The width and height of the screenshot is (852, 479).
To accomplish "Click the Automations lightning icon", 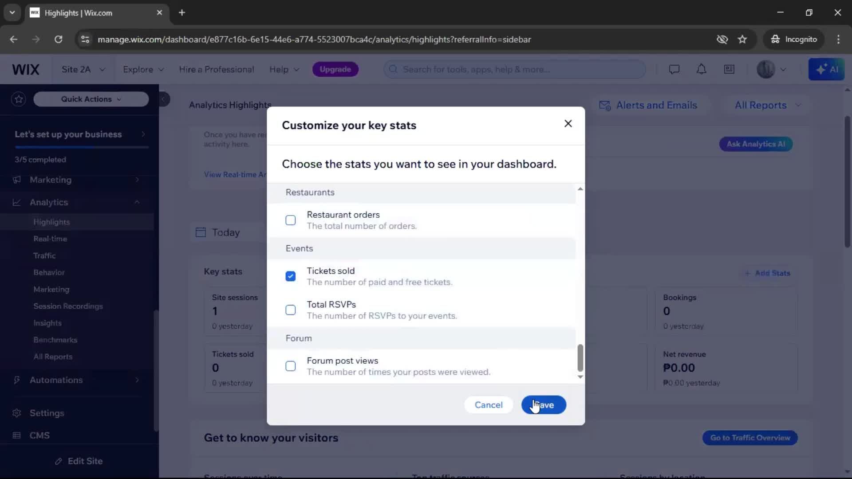I will [x=17, y=380].
